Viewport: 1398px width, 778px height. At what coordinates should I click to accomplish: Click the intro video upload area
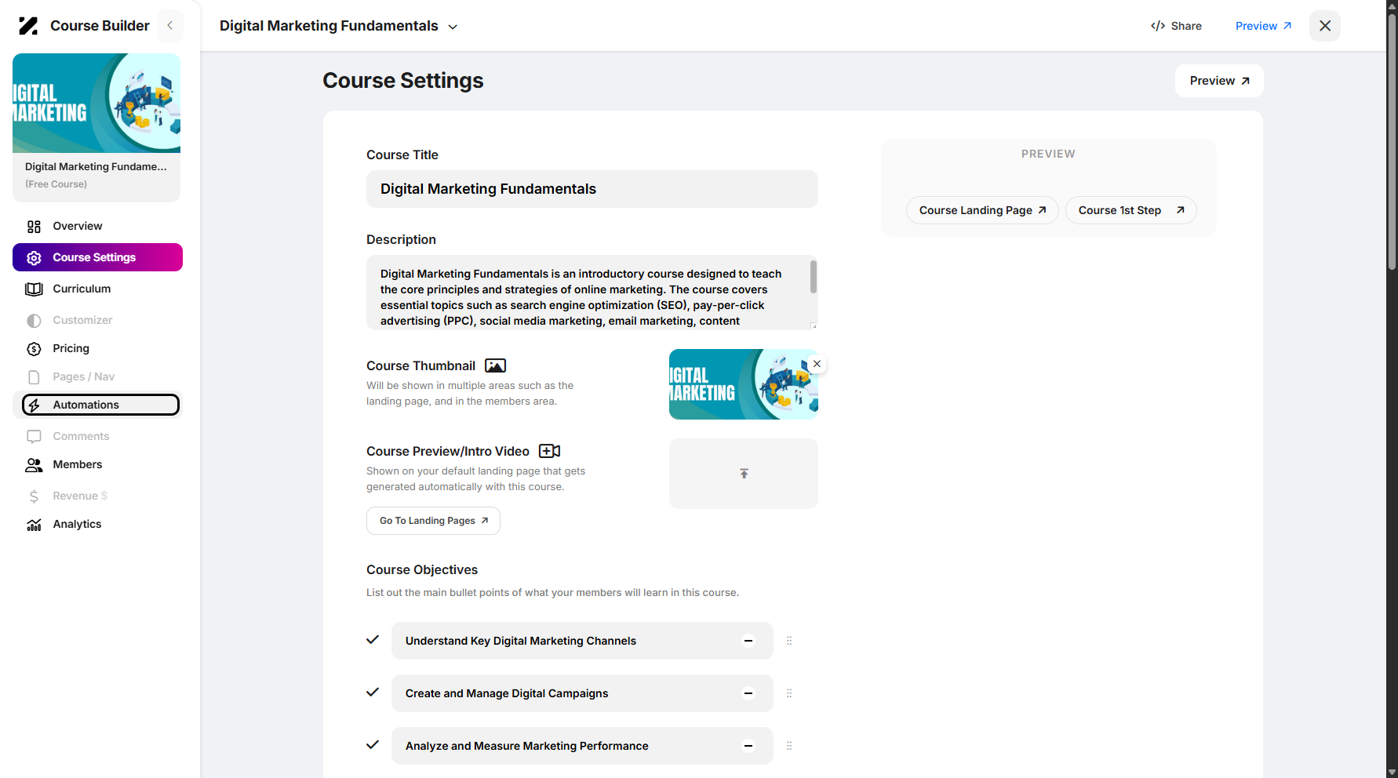[x=744, y=474]
